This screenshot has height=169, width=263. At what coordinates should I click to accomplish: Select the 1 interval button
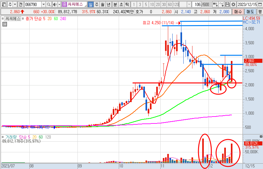(x=134, y=4)
